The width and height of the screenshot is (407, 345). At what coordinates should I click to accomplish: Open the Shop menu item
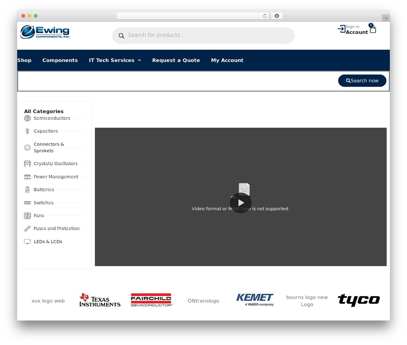point(24,60)
